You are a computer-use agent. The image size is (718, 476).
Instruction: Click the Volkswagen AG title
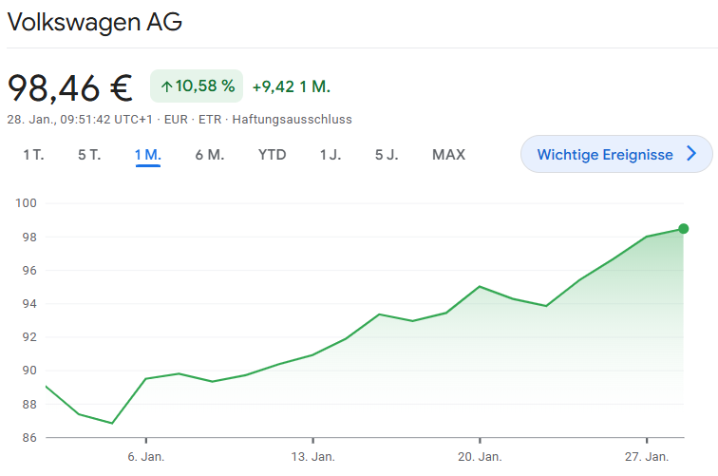[95, 22]
